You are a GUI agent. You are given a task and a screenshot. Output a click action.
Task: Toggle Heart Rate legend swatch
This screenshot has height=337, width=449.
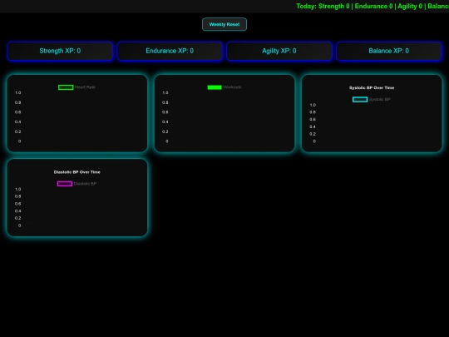pos(66,87)
